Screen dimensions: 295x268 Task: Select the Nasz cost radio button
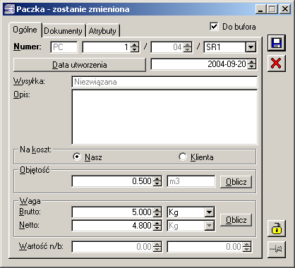(77, 157)
